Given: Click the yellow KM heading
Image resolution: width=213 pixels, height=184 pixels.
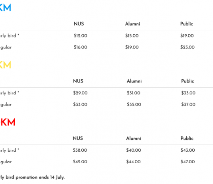Looking at the screenshot, I should [x=5, y=65].
